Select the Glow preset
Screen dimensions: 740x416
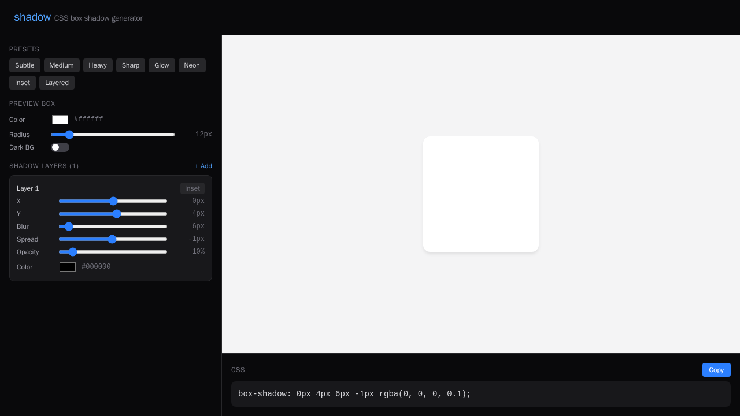tap(161, 65)
